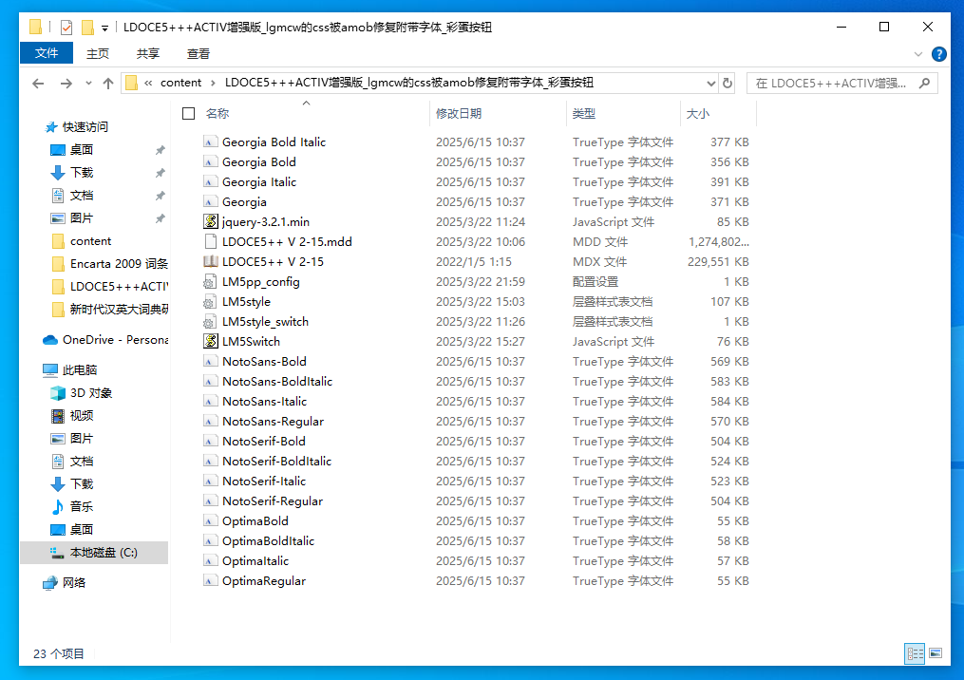Sort files by 修改日期 column header
This screenshot has height=680, width=964.
[459, 114]
